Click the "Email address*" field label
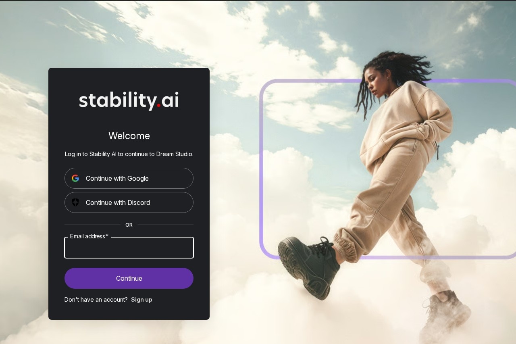The width and height of the screenshot is (516, 344). [89, 236]
